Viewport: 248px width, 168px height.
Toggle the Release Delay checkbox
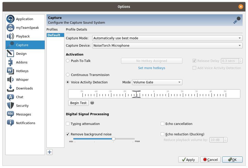[x=194, y=61]
